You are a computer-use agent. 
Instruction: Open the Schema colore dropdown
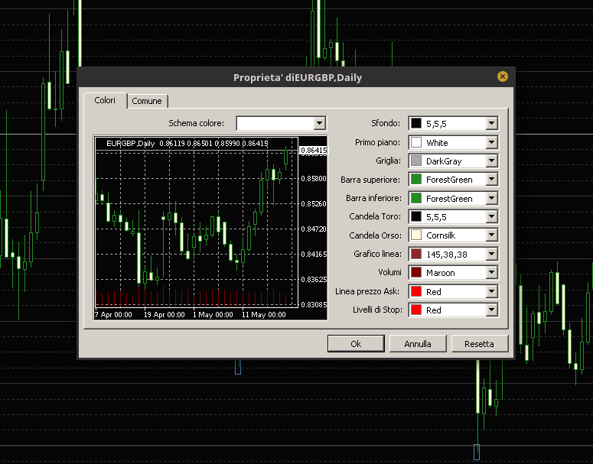coord(319,123)
